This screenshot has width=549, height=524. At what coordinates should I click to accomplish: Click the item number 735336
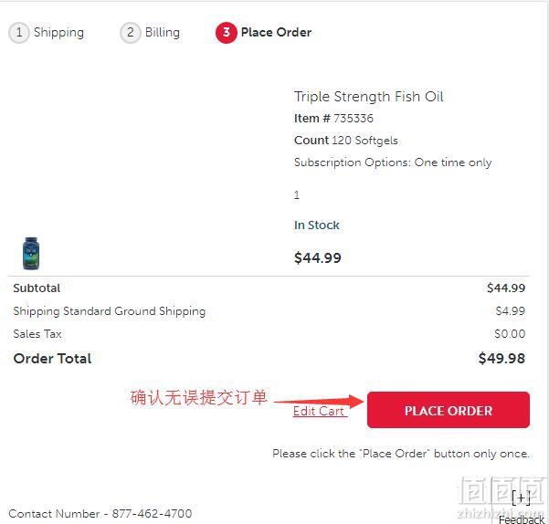point(354,119)
